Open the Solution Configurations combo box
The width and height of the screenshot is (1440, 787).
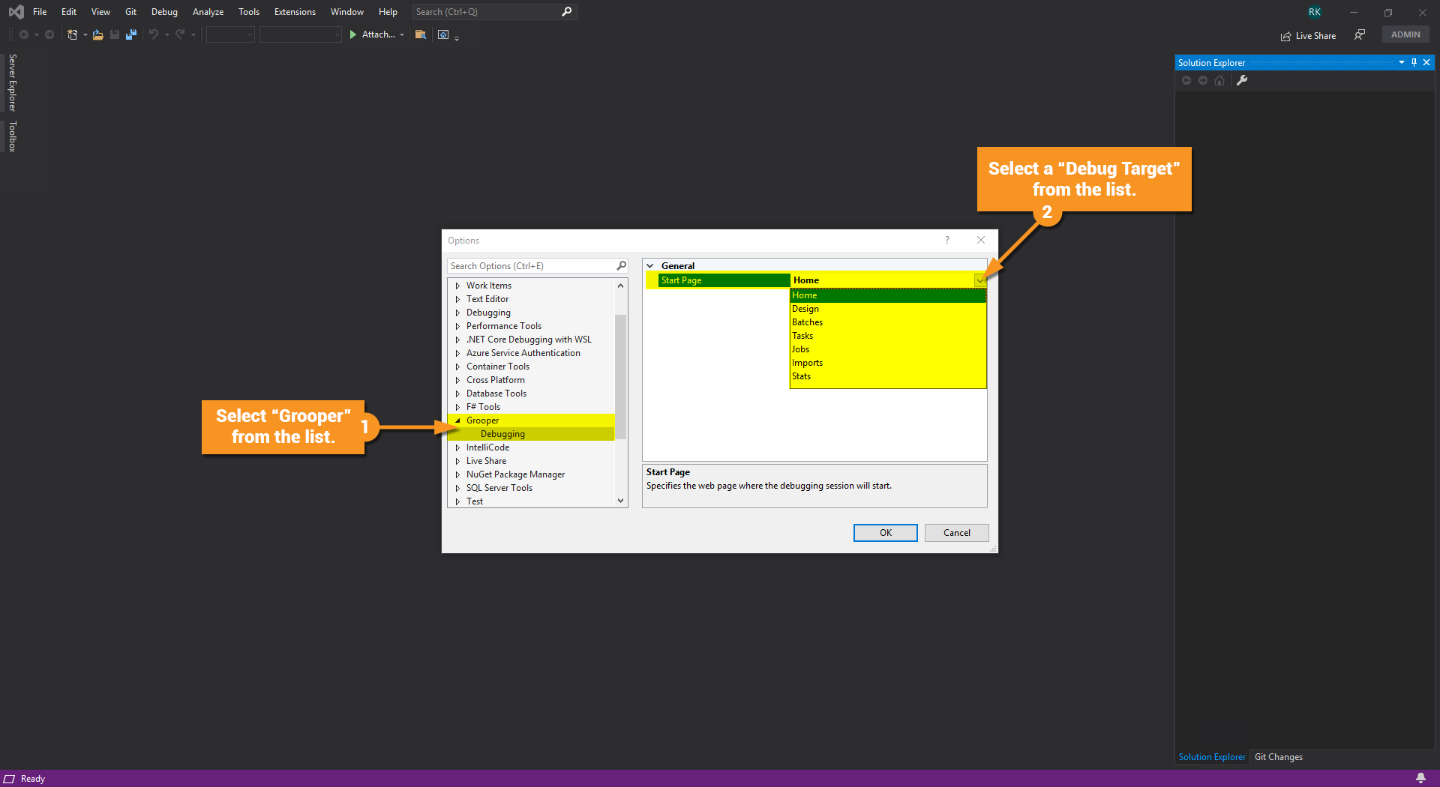coord(230,34)
